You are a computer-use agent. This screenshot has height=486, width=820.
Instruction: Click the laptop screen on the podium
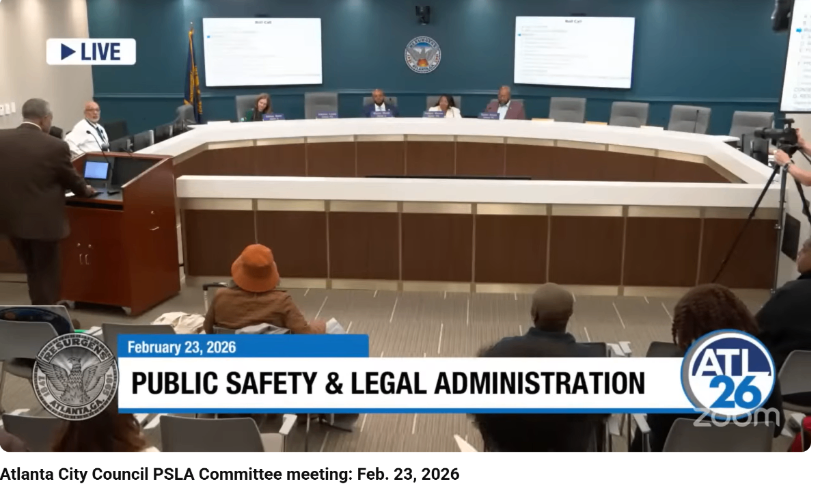click(x=96, y=170)
